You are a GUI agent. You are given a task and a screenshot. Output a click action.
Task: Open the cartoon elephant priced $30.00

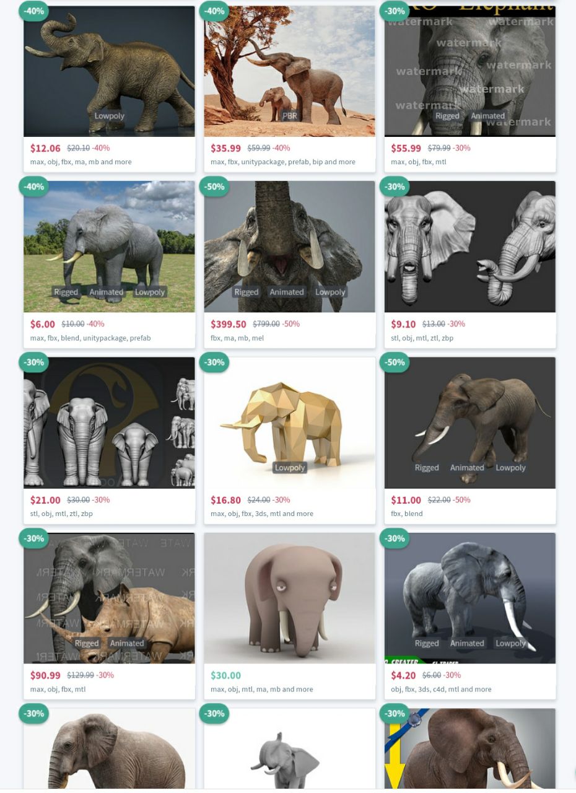290,598
